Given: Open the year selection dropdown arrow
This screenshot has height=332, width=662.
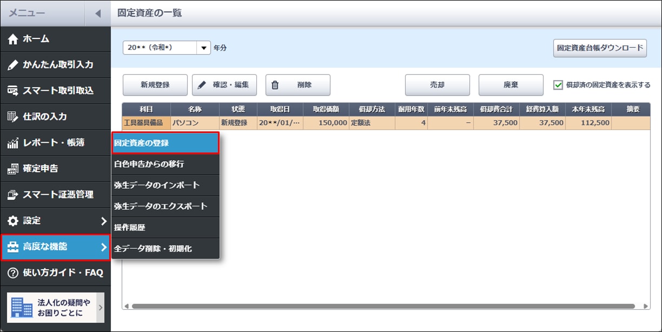Looking at the screenshot, I should (203, 48).
